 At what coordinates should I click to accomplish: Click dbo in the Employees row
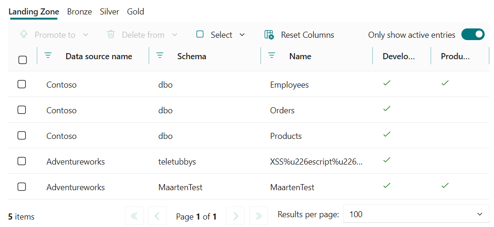[x=165, y=85]
